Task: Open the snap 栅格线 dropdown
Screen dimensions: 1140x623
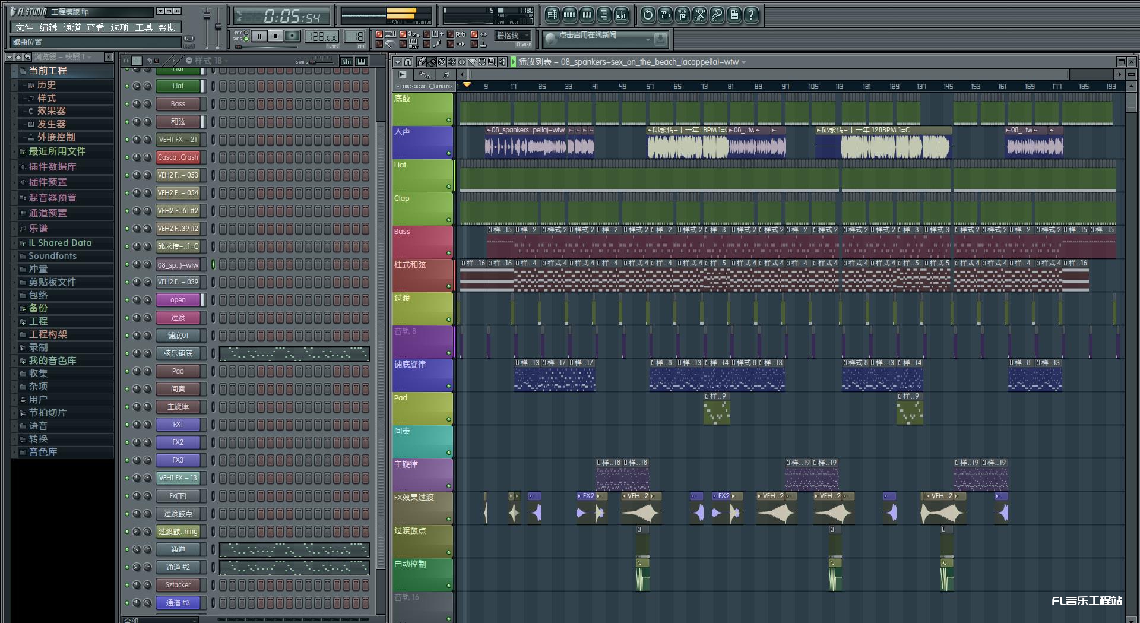Action: [513, 36]
